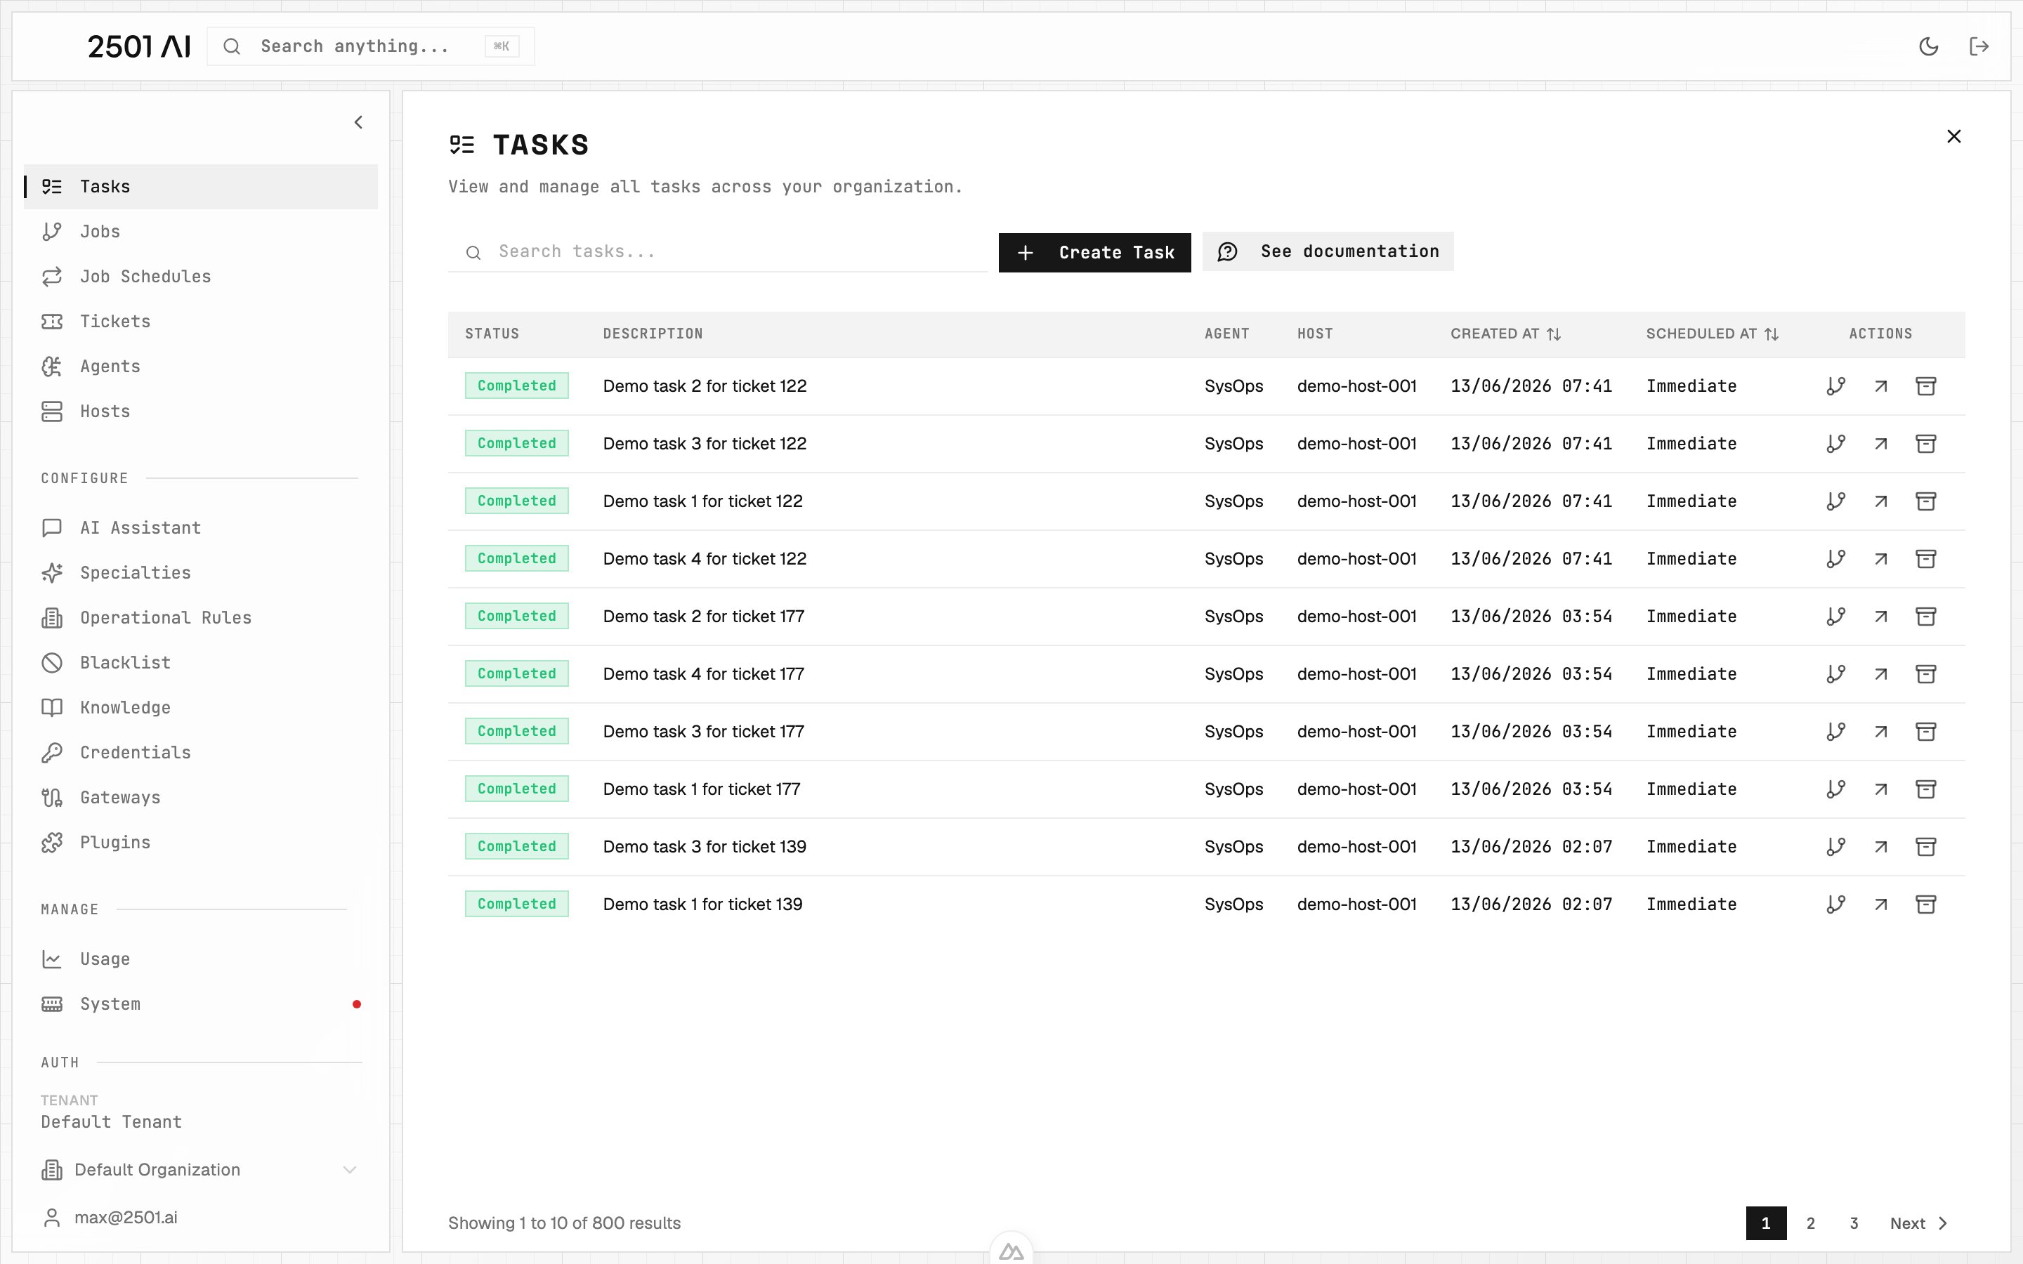Open the Hosts page
This screenshot has width=2023, height=1264.
(x=201, y=412)
